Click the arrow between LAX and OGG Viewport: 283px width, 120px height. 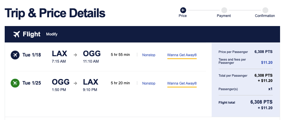(75, 55)
